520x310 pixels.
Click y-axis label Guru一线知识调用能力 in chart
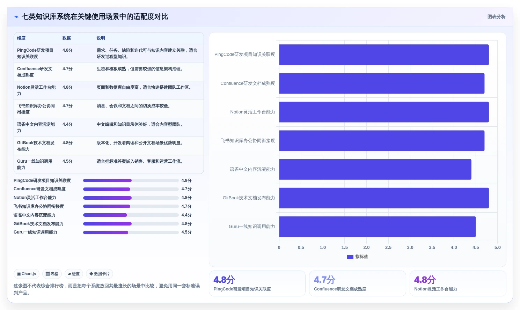(252, 227)
